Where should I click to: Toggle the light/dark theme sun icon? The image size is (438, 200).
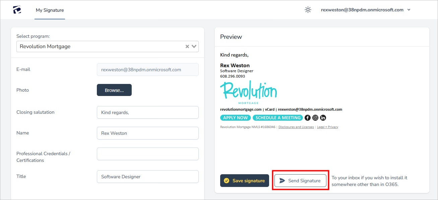(x=308, y=10)
